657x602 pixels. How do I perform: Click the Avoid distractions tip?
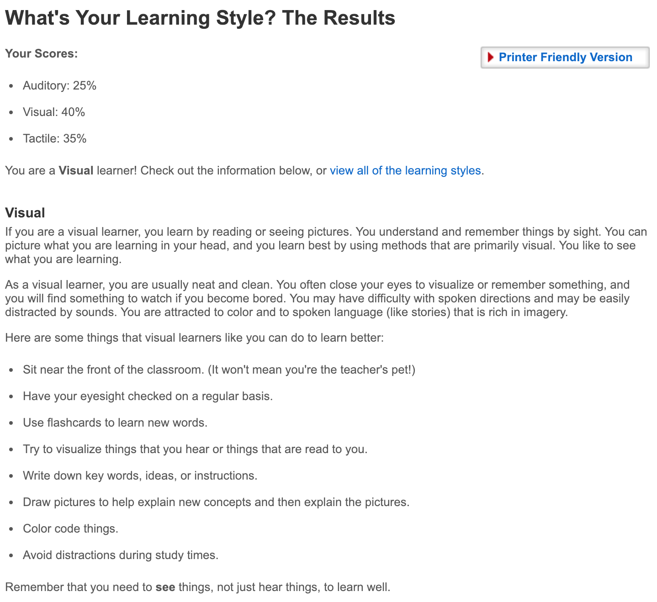pos(121,555)
